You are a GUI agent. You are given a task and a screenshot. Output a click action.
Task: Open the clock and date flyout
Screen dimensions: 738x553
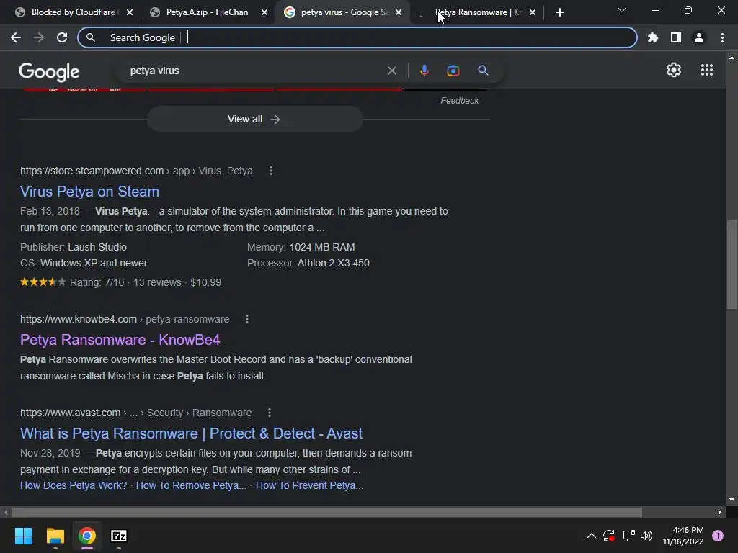pyautogui.click(x=683, y=536)
